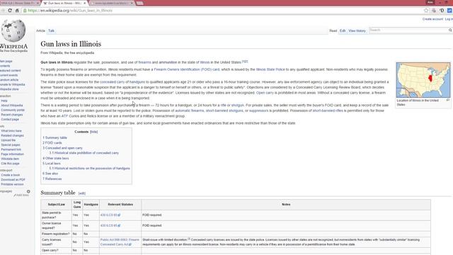
Task: Open the What links here sidebar link
Action: (x=11, y=131)
